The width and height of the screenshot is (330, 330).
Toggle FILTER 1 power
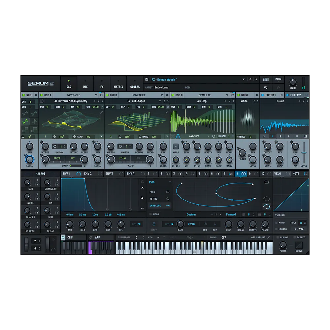pos(263,95)
